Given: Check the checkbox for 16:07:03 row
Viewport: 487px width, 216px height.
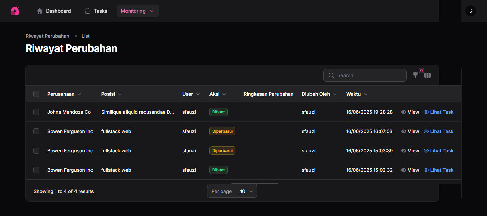Looking at the screenshot, I should point(36,131).
